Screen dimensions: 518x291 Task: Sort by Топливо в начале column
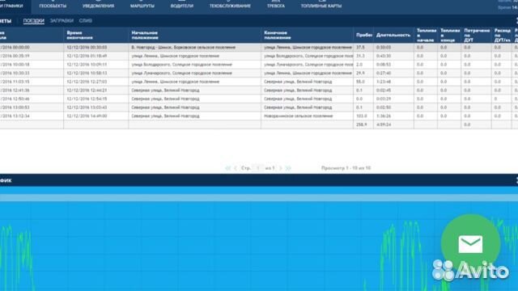click(x=426, y=35)
